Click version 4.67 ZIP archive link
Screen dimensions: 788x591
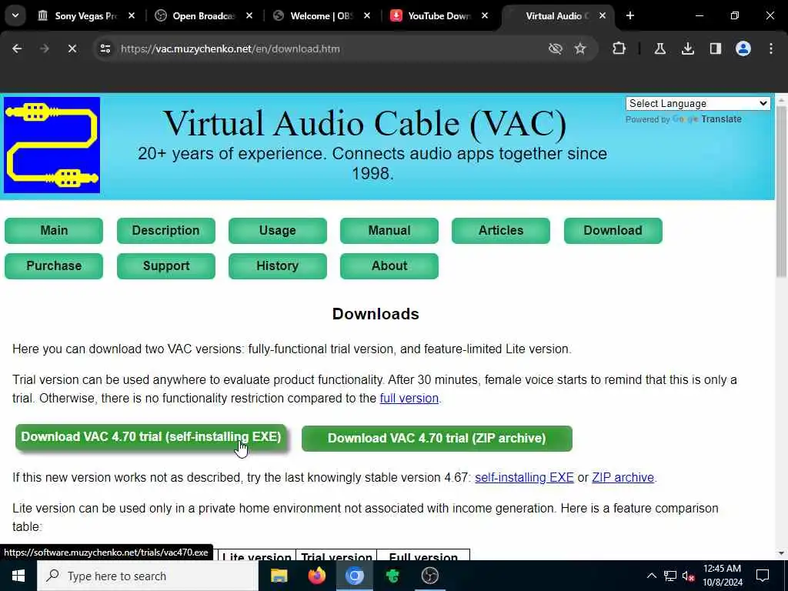click(x=623, y=477)
